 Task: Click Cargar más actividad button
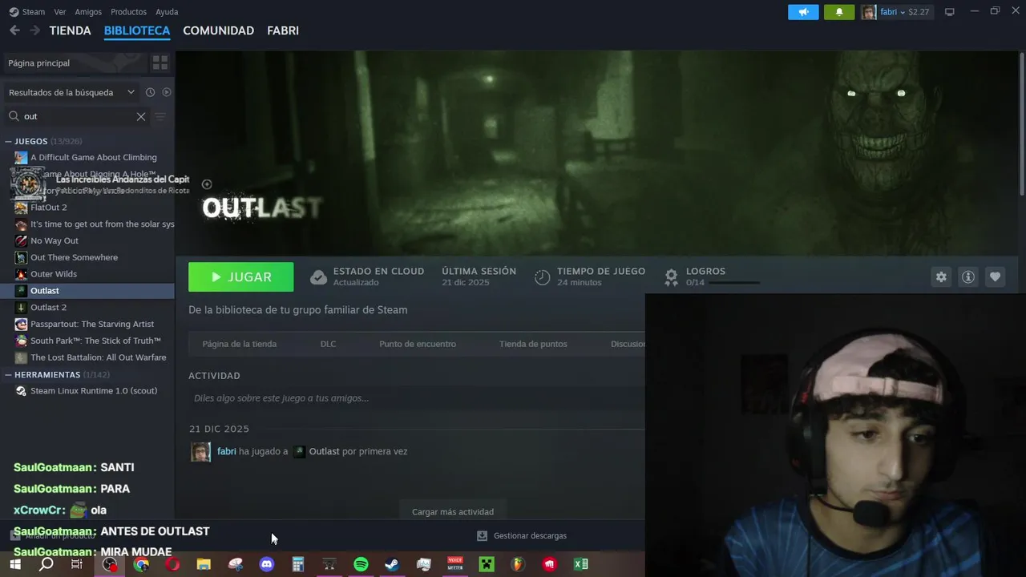pos(453,511)
